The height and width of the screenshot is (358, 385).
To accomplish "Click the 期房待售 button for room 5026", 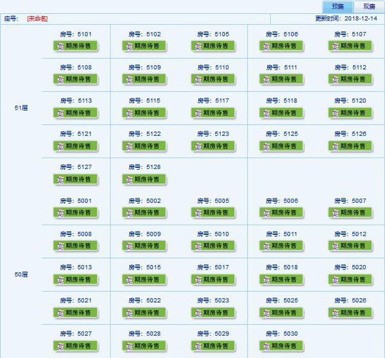I will 350,313.
